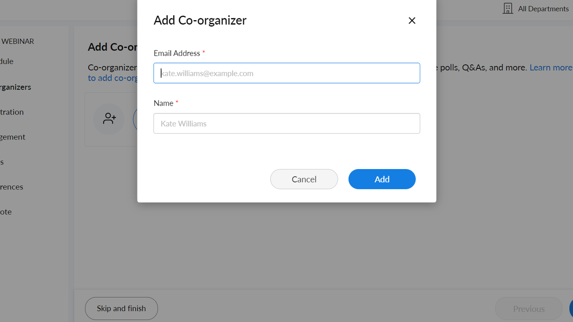Open the Learn more link

pos(551,68)
